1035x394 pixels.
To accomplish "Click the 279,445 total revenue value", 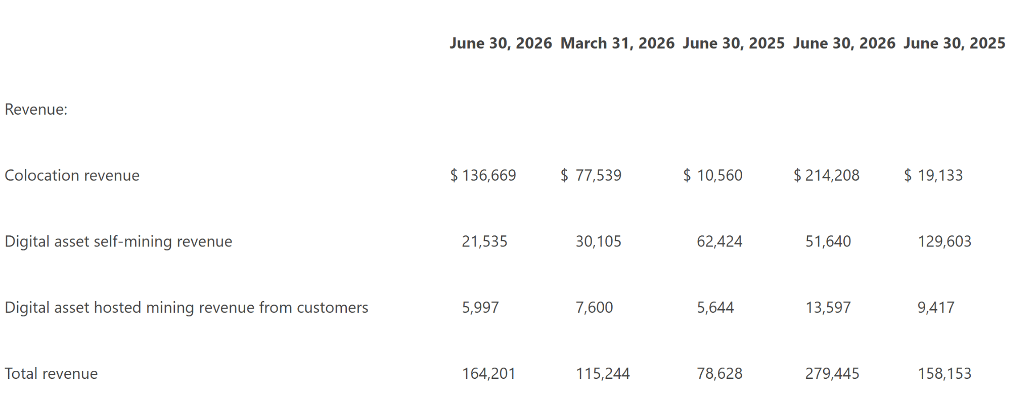I will [832, 374].
